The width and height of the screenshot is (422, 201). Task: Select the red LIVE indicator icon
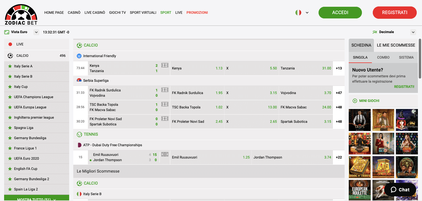[x=10, y=44]
